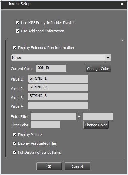Open the News dropdown arrow
This screenshot has width=128, height=175.
tap(108, 58)
